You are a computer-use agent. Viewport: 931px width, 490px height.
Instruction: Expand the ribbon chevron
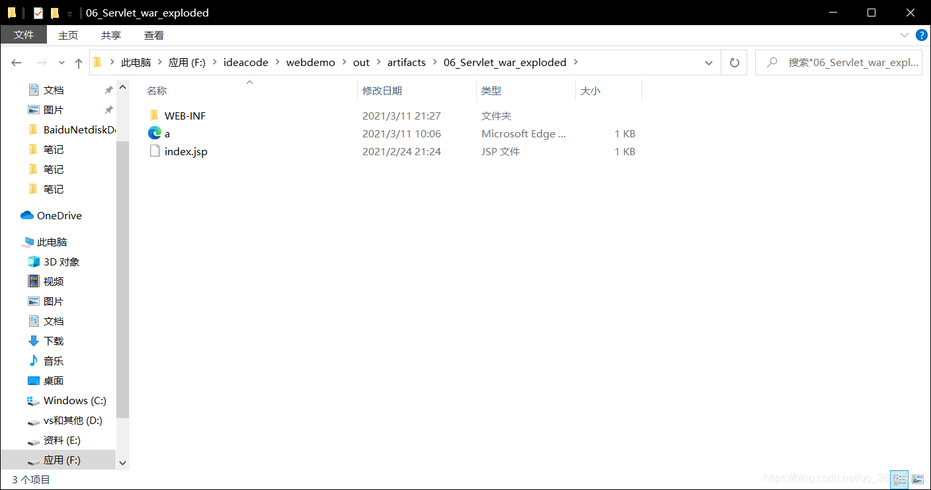(904, 35)
